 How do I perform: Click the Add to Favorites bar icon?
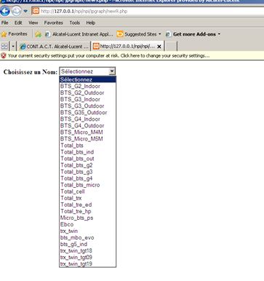[38, 34]
